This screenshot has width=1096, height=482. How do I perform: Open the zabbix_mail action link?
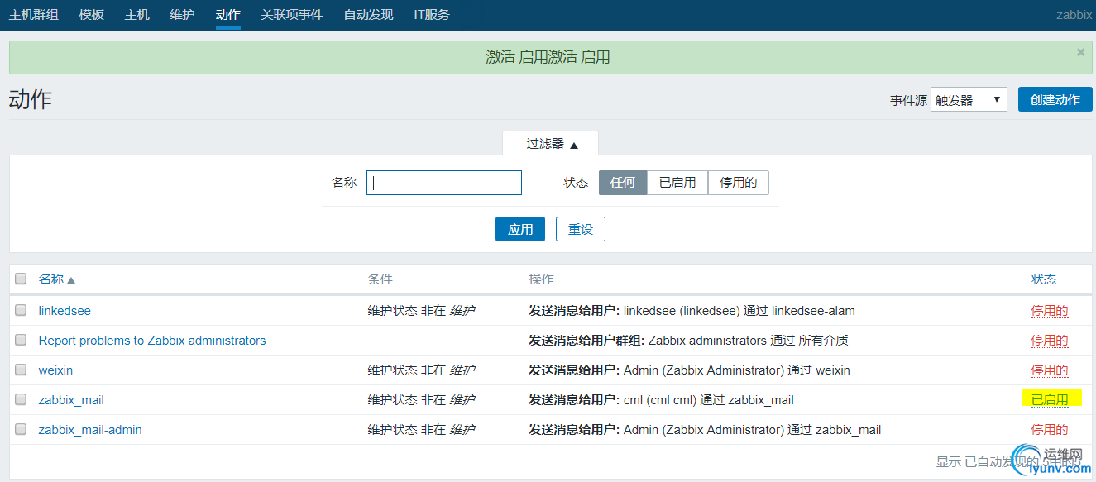(71, 400)
